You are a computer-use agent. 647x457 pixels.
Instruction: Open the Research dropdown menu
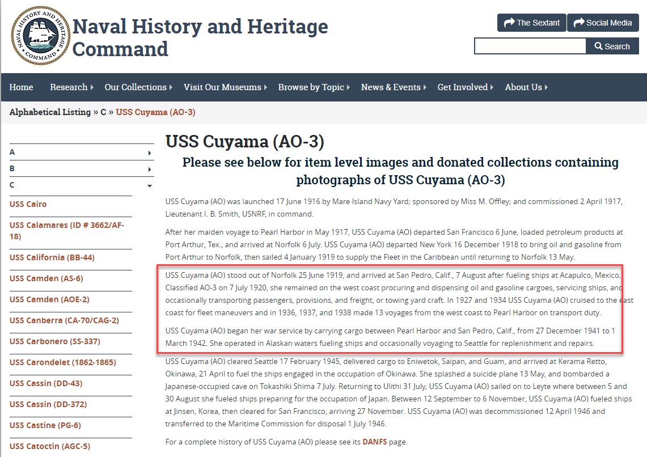point(71,87)
